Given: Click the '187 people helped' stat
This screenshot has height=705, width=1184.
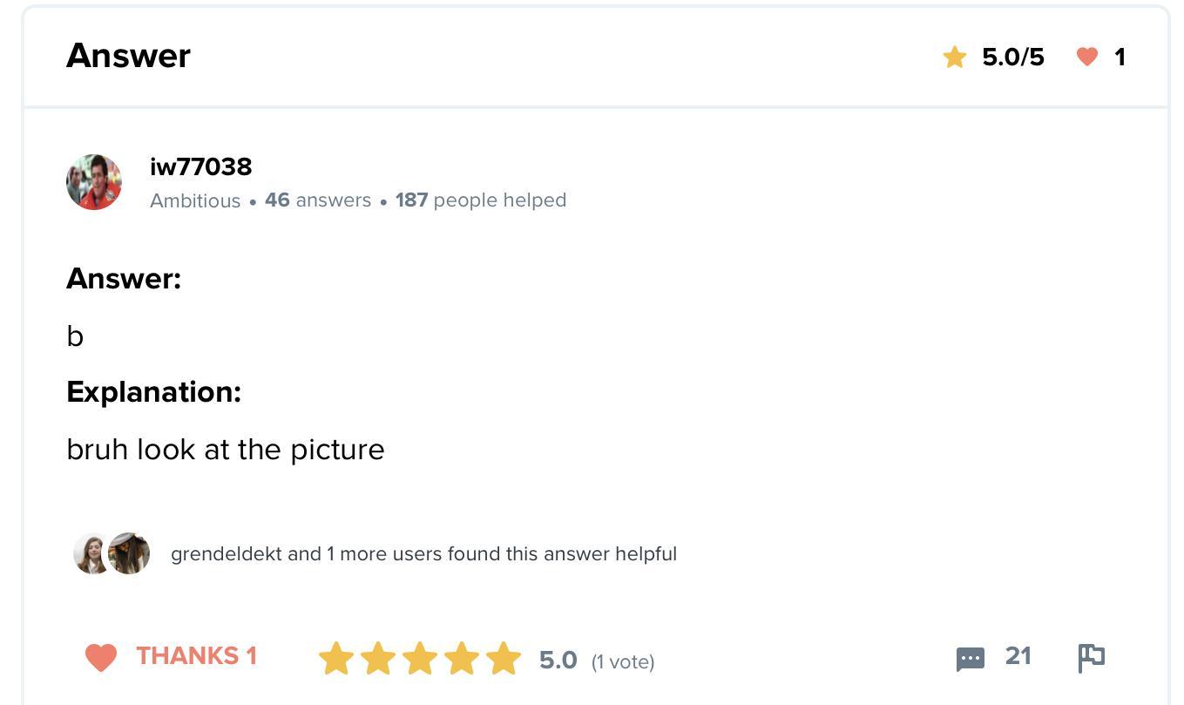Looking at the screenshot, I should [481, 200].
